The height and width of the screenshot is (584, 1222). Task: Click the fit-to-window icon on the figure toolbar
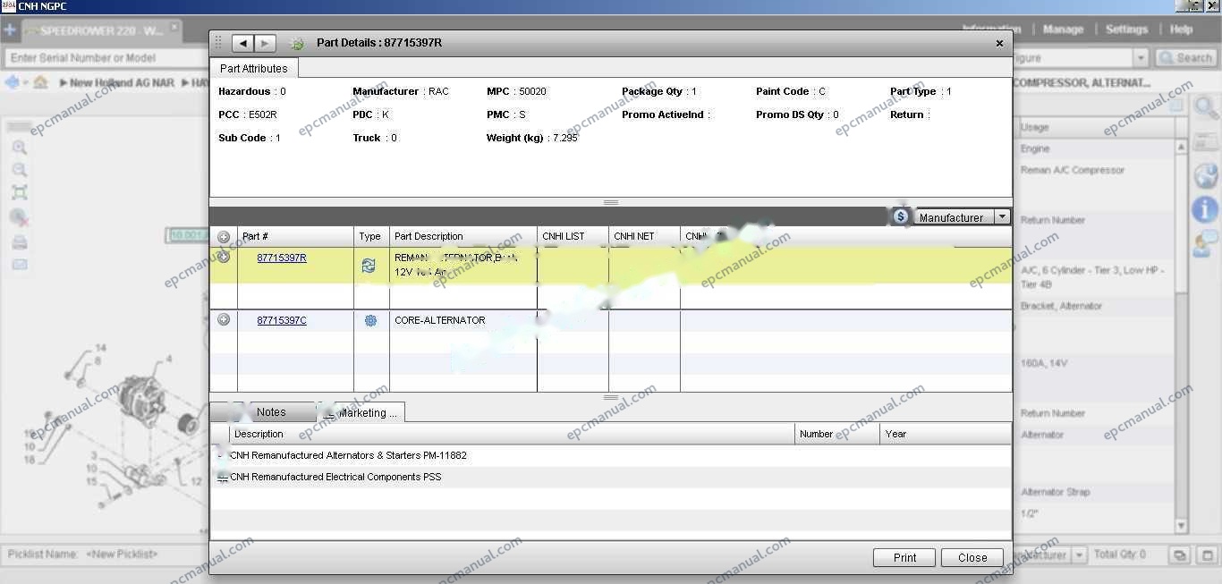tap(19, 192)
